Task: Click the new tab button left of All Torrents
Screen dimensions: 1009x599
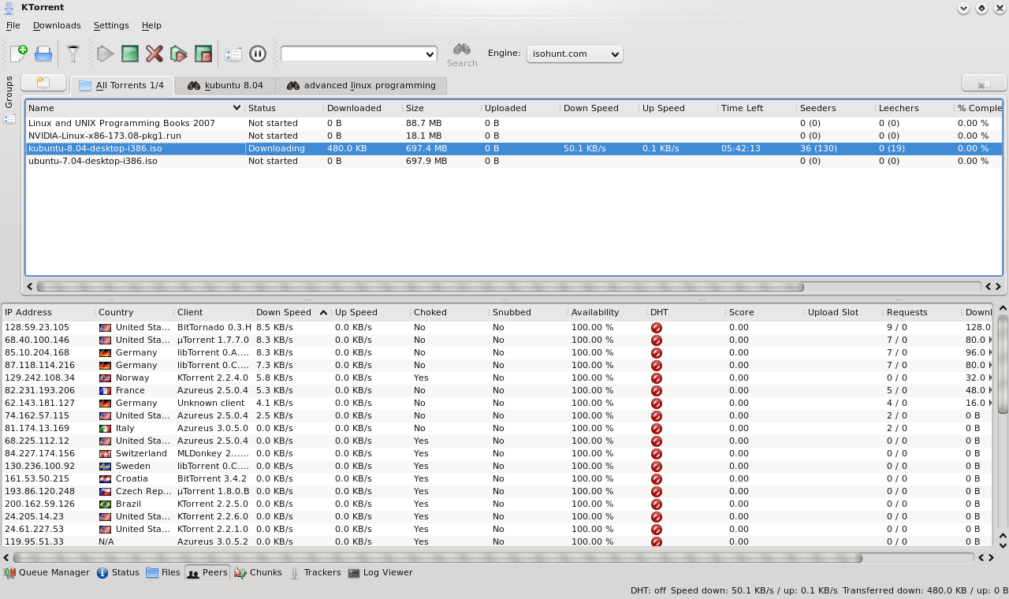Action: 43,83
